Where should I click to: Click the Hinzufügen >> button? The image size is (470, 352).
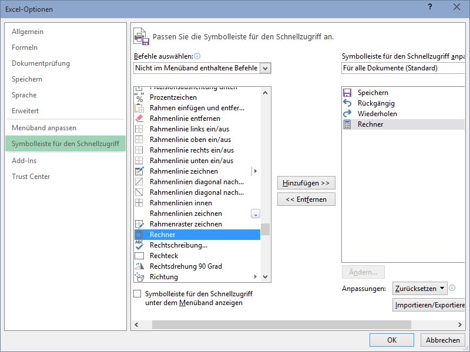[306, 183]
